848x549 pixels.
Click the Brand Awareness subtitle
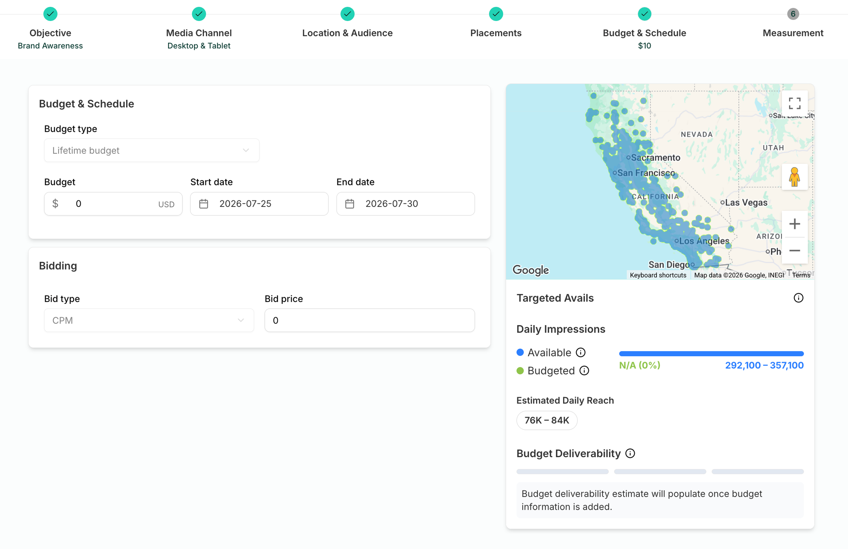pyautogui.click(x=50, y=46)
